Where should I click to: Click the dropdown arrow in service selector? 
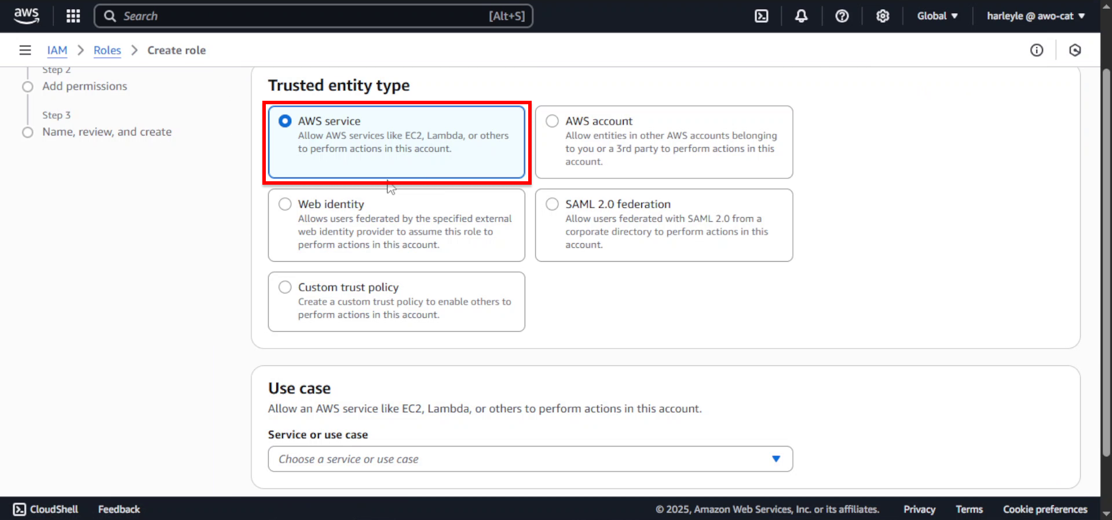(776, 459)
